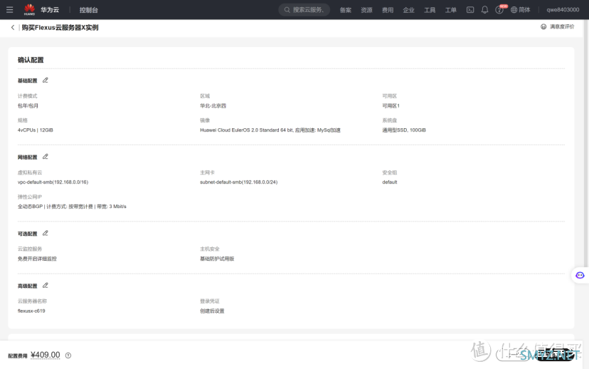Open the 工单 menu

tap(451, 10)
